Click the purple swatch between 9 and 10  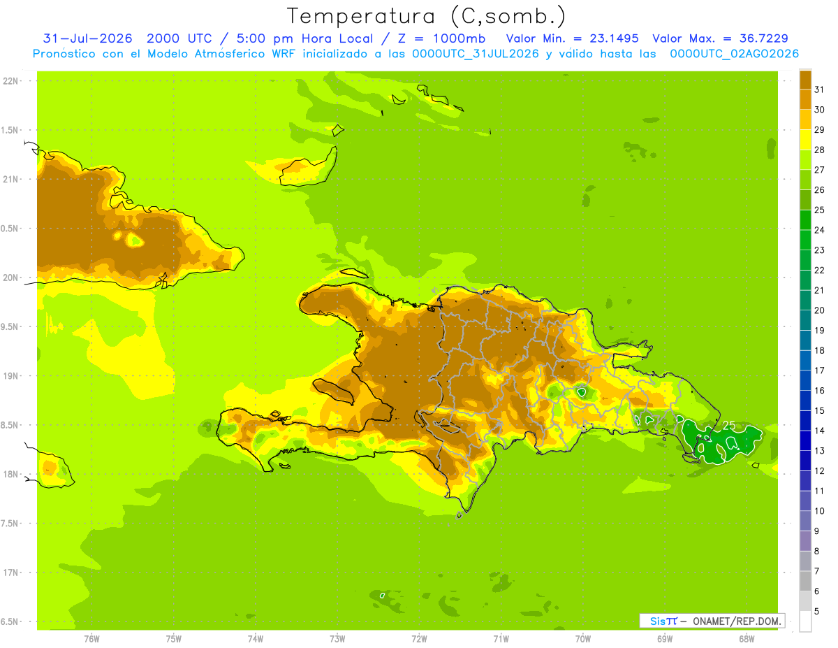coord(805,521)
